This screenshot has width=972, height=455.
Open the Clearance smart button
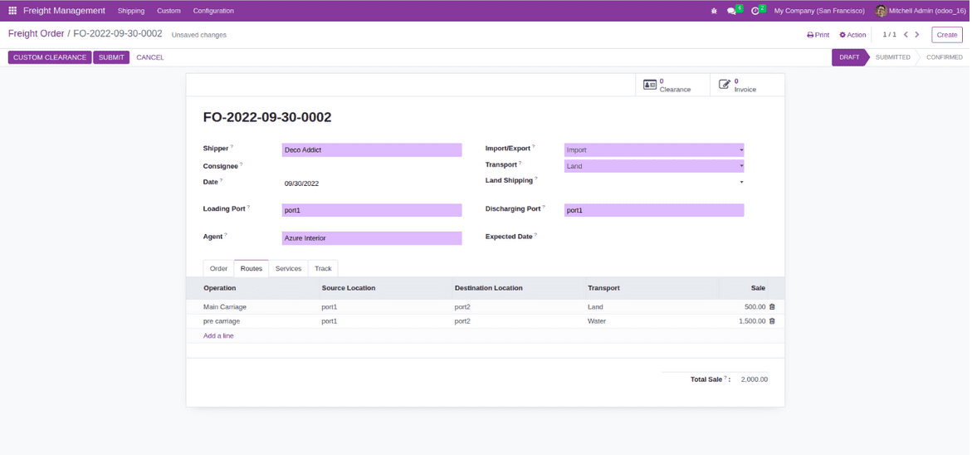click(x=672, y=85)
